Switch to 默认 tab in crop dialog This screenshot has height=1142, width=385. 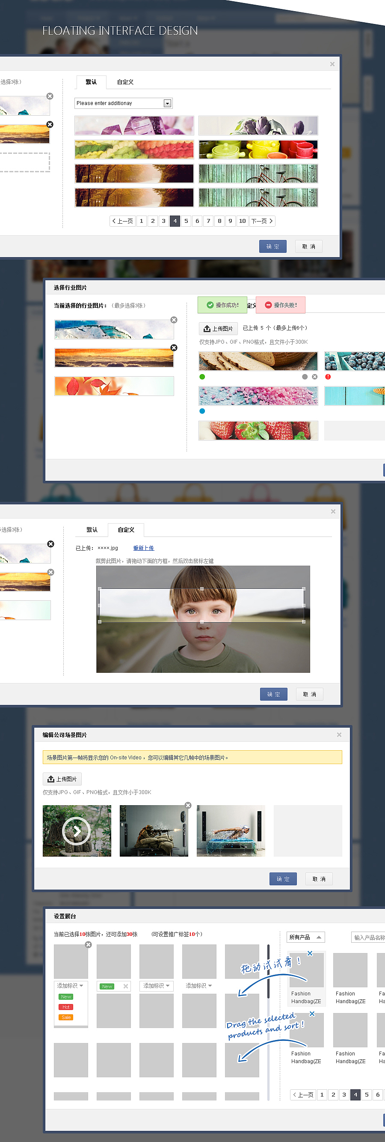click(x=92, y=530)
